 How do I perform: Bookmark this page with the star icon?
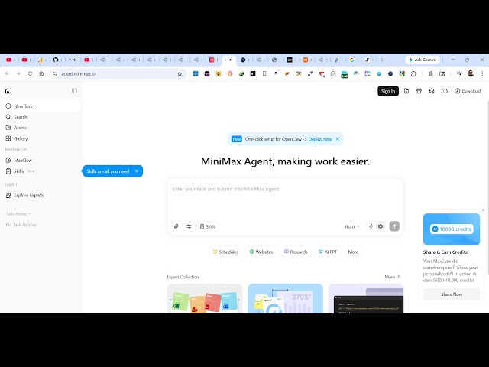pos(180,74)
